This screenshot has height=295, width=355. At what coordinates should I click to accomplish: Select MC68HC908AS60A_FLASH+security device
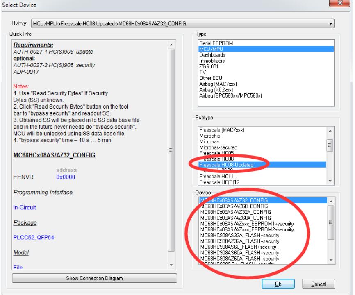pyautogui.click(x=240, y=253)
